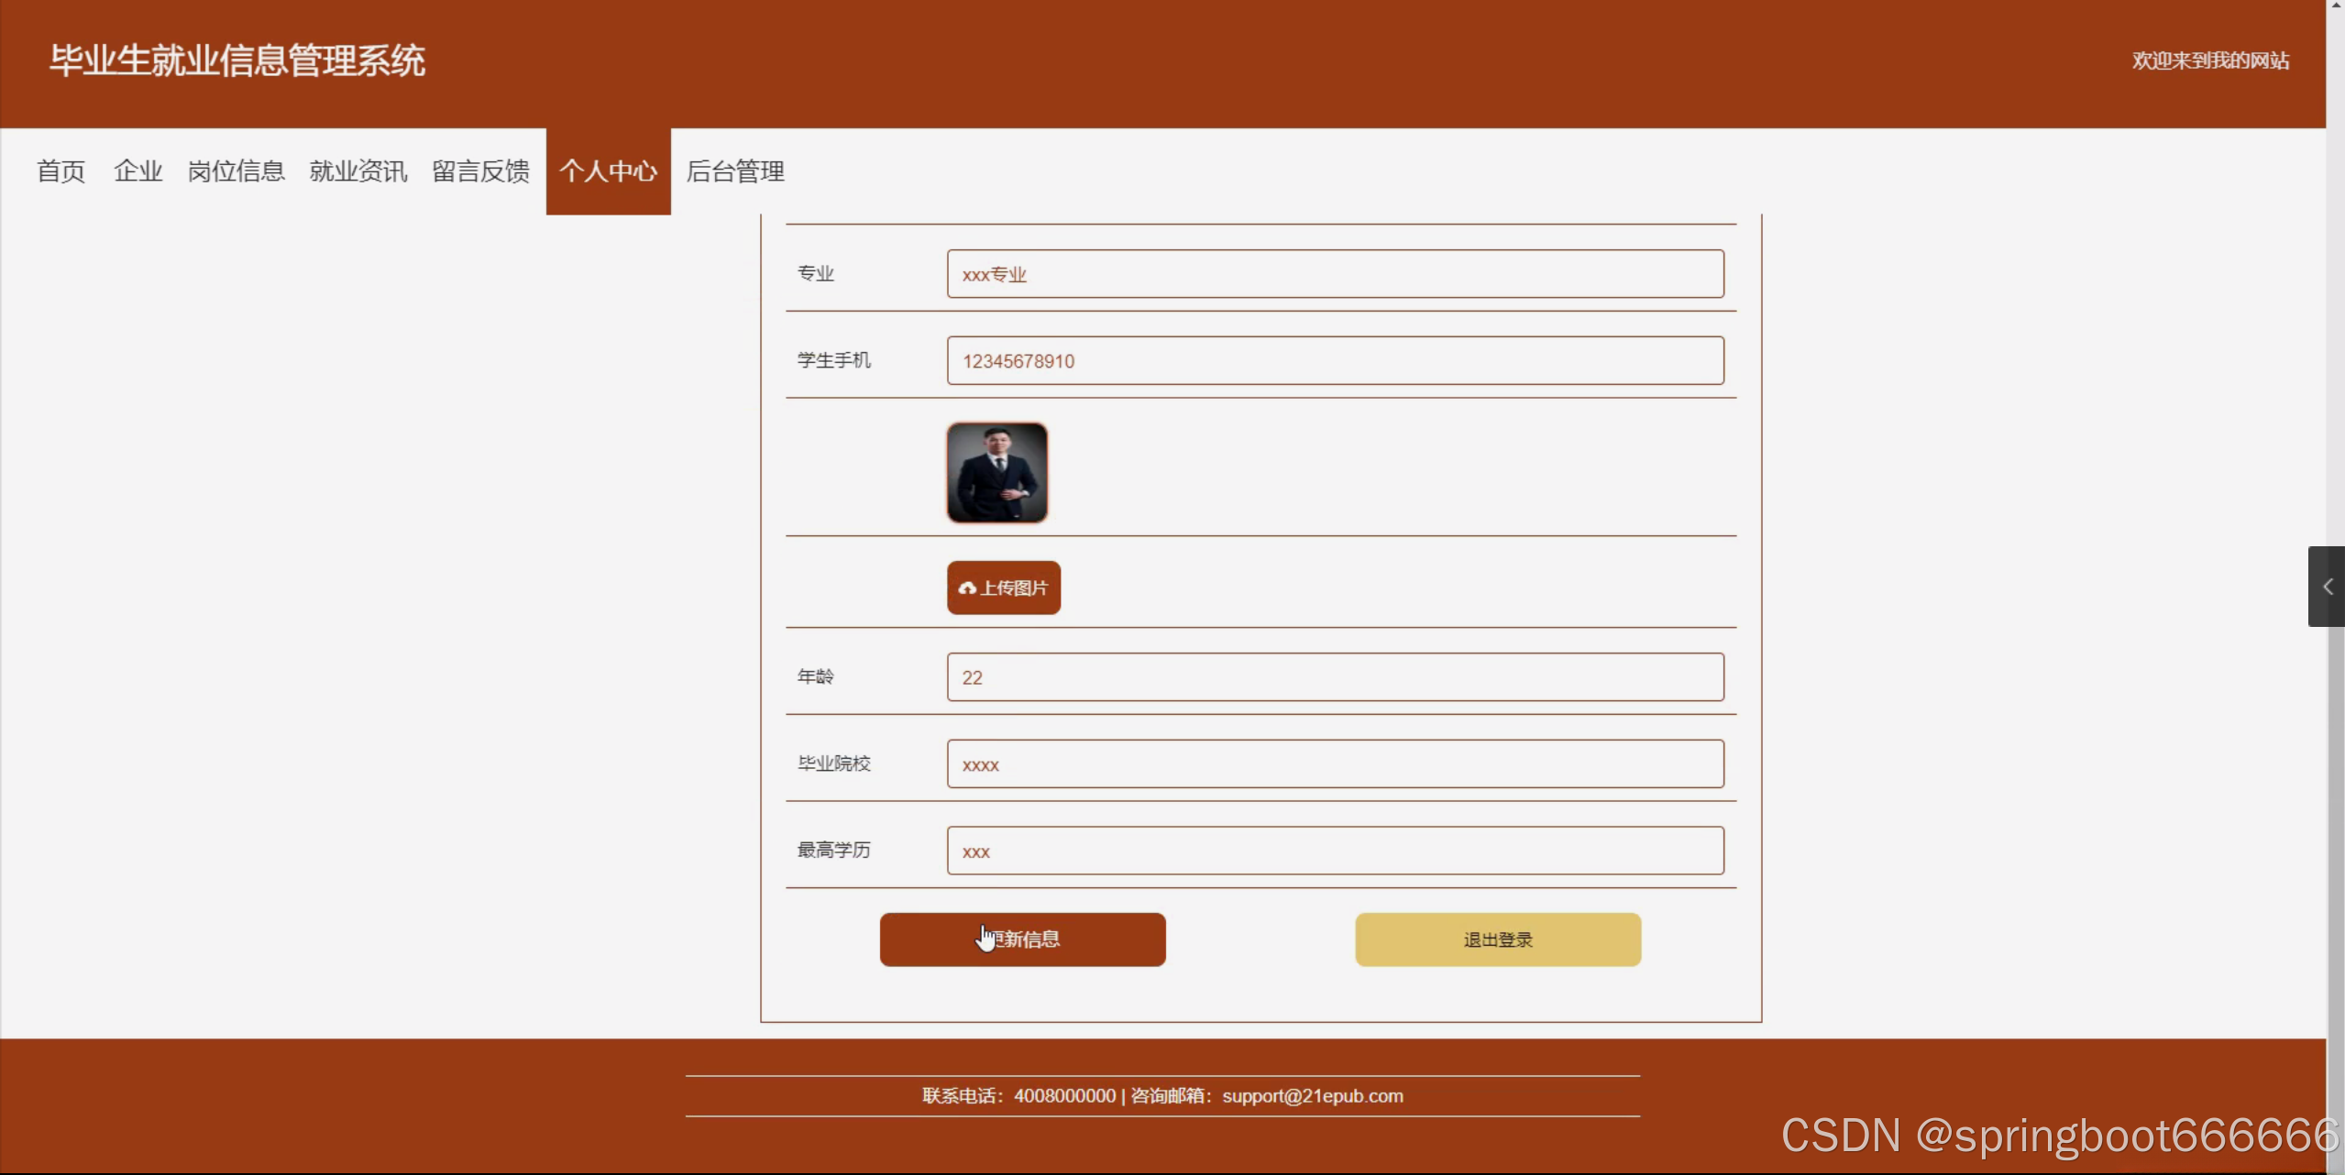Click the 退出登录 logout button

(x=1497, y=939)
